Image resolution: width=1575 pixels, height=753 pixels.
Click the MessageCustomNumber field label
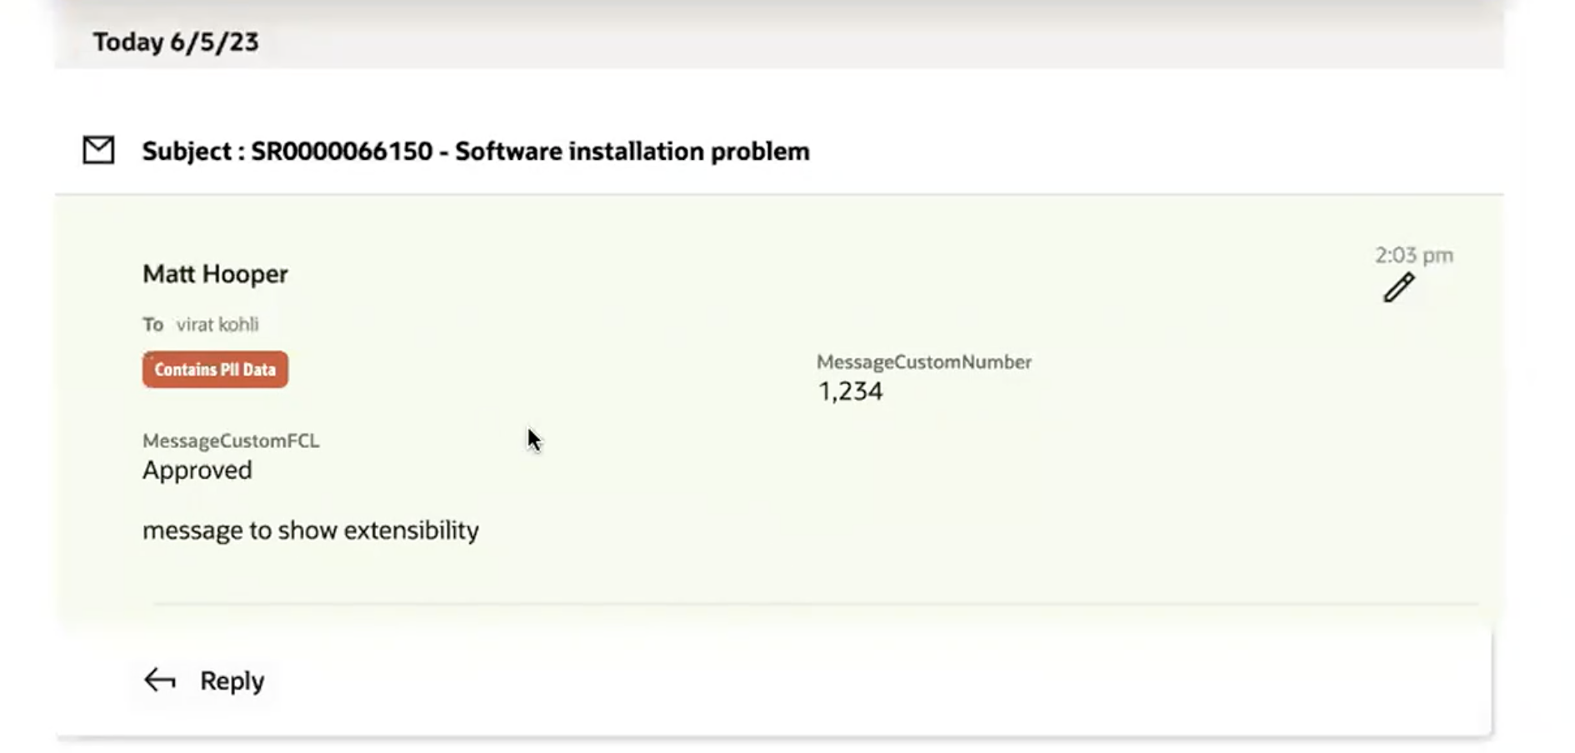(923, 362)
